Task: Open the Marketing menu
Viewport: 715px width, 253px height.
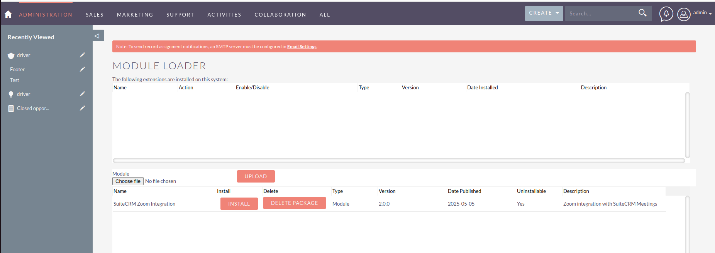Action: point(135,15)
